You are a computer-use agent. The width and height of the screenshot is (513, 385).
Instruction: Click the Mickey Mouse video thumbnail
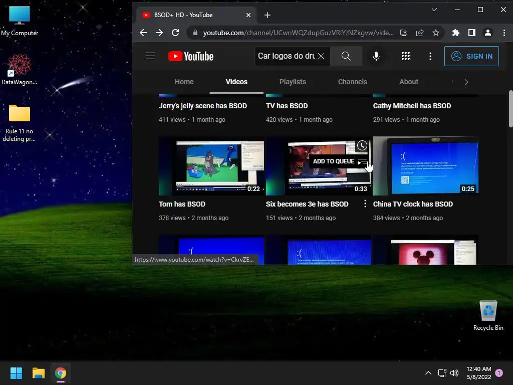point(426,250)
